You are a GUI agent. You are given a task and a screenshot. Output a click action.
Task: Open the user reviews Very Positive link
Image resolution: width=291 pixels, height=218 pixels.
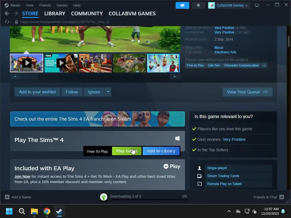point(234,139)
